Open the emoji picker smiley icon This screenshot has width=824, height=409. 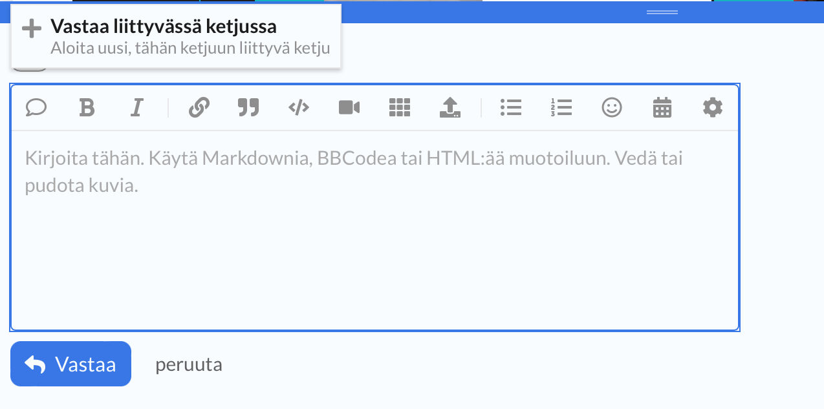(611, 107)
